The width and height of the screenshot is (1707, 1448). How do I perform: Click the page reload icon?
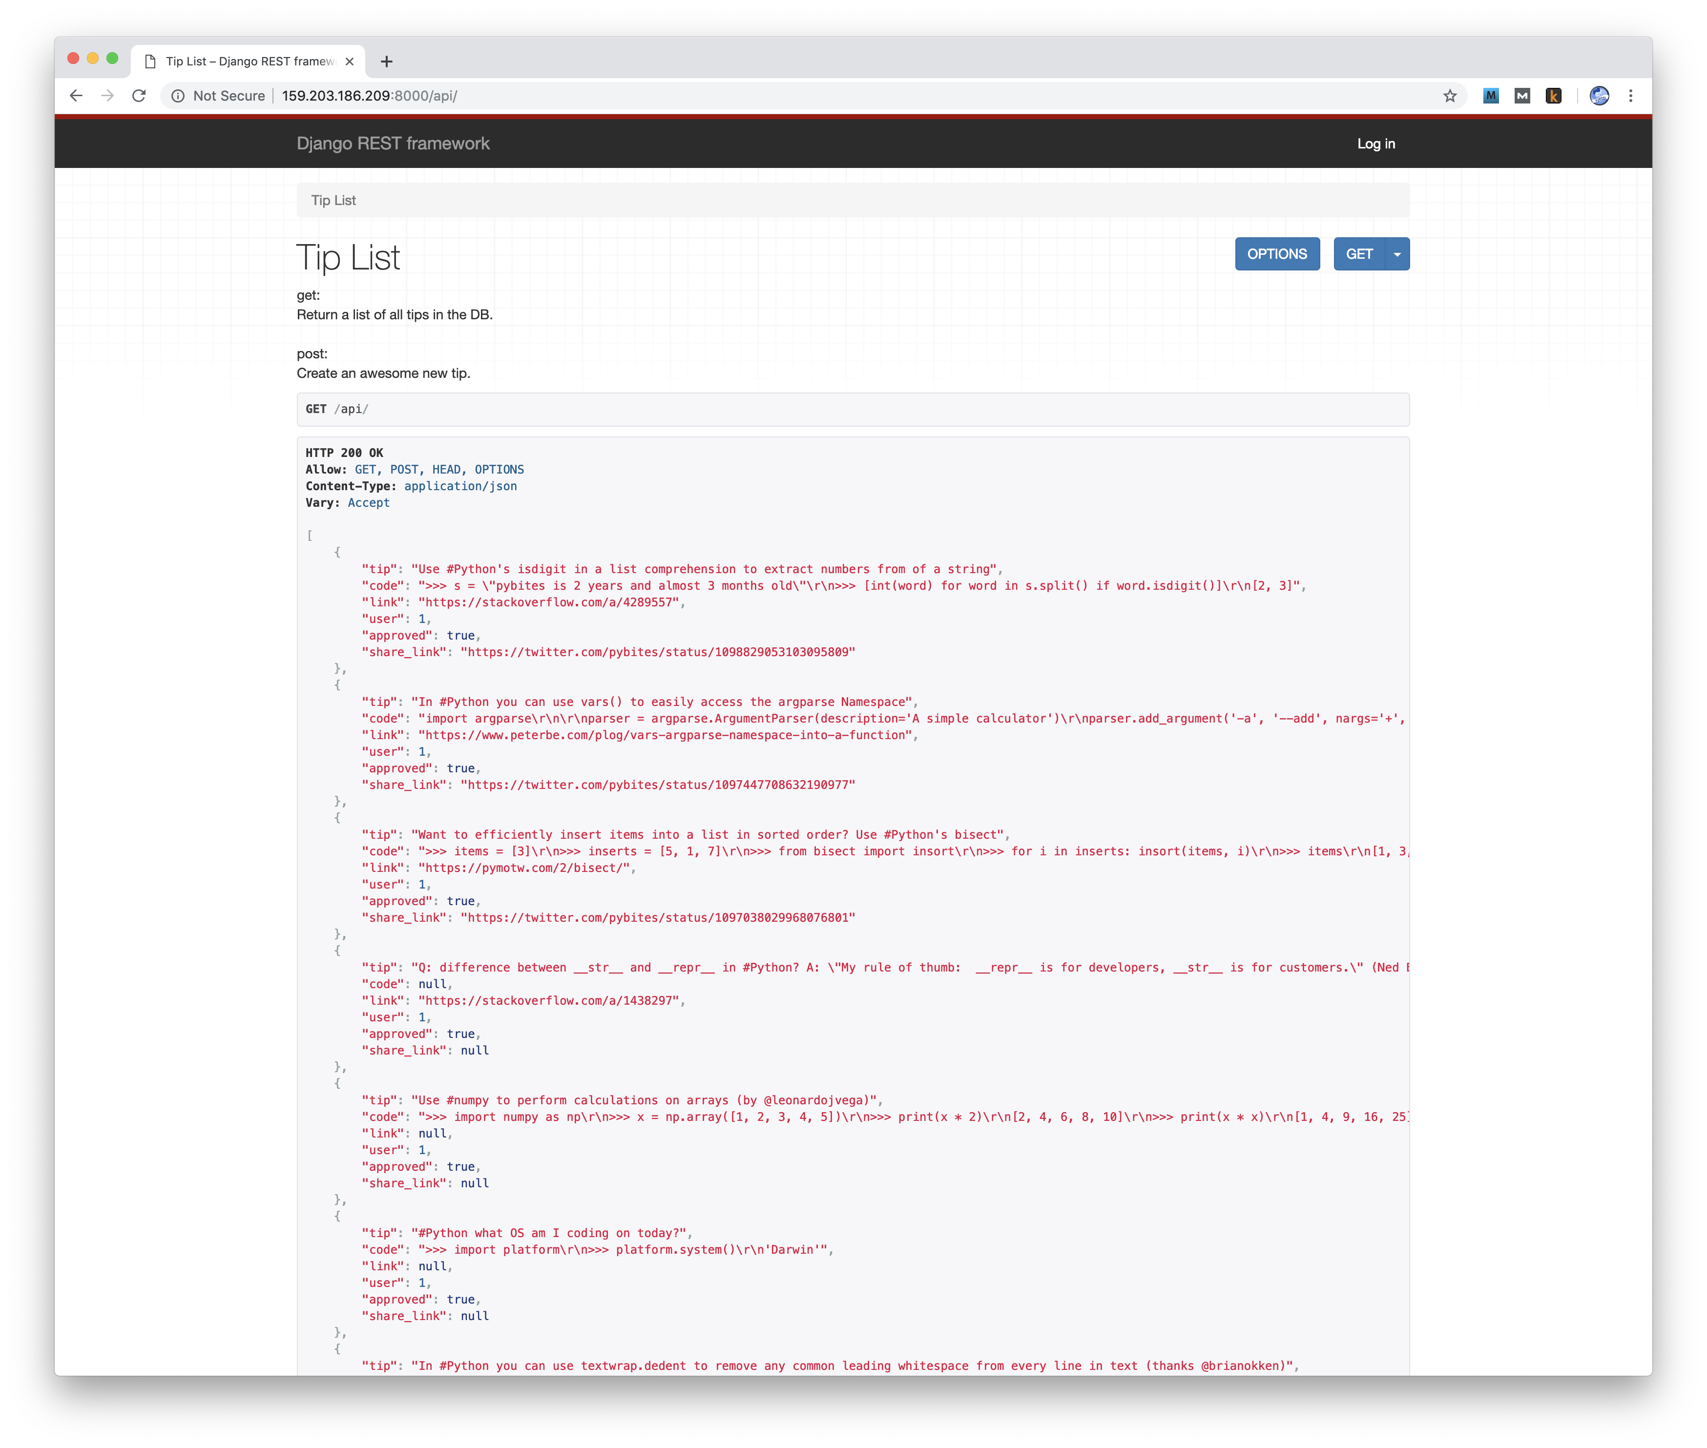point(139,95)
